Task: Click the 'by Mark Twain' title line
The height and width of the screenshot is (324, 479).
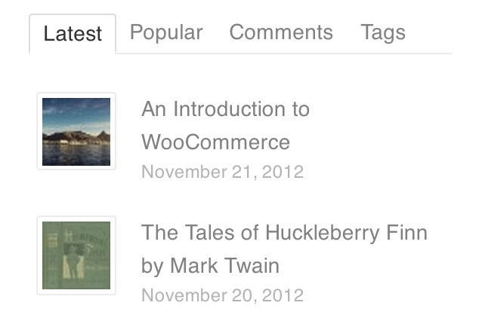Action: tap(210, 266)
